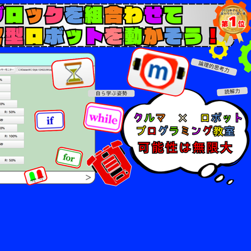The image size is (251, 251).
Task: Open the サーモニター tab
Action: coord(8,70)
